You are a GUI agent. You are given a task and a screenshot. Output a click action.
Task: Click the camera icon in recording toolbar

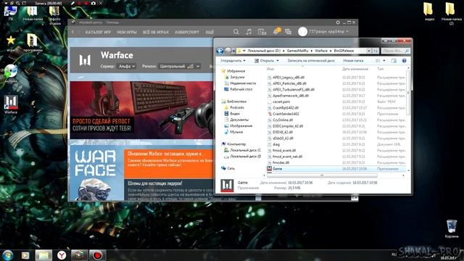coord(94,3)
